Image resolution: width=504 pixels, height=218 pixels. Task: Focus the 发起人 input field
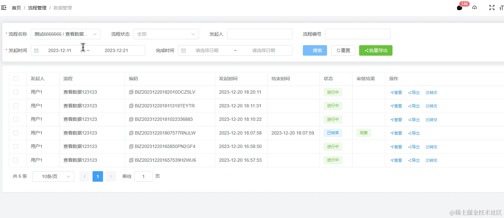tap(260, 34)
